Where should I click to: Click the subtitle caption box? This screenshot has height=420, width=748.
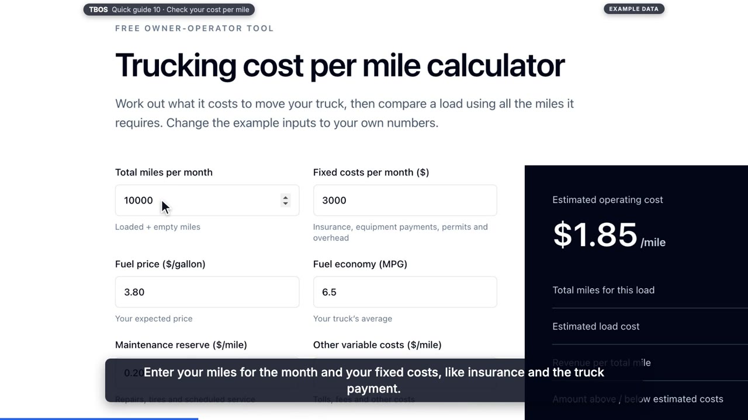374,380
